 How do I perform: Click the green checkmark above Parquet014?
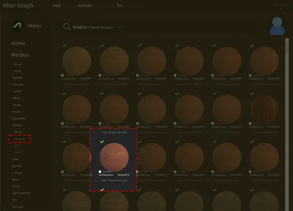point(102,142)
